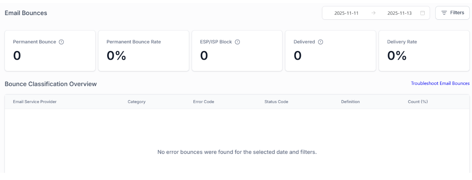
Task: Click the arrow between the two dates
Action: 374,13
